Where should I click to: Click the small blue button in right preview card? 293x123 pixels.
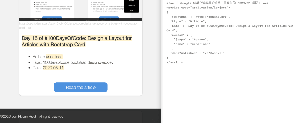click(x=109, y=18)
